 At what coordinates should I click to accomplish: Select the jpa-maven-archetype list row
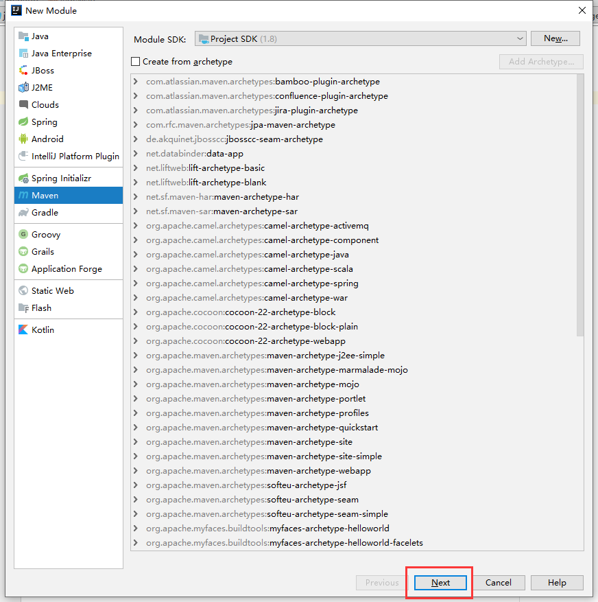[240, 125]
